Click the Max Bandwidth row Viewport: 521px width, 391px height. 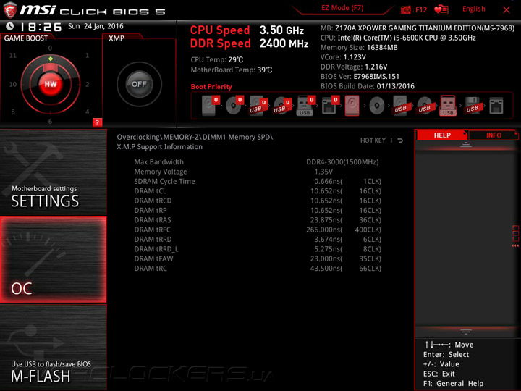[258, 162]
